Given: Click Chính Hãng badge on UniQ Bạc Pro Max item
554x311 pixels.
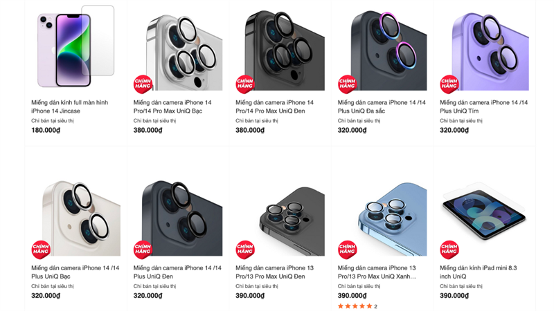Looking at the screenshot, I should (x=143, y=84).
